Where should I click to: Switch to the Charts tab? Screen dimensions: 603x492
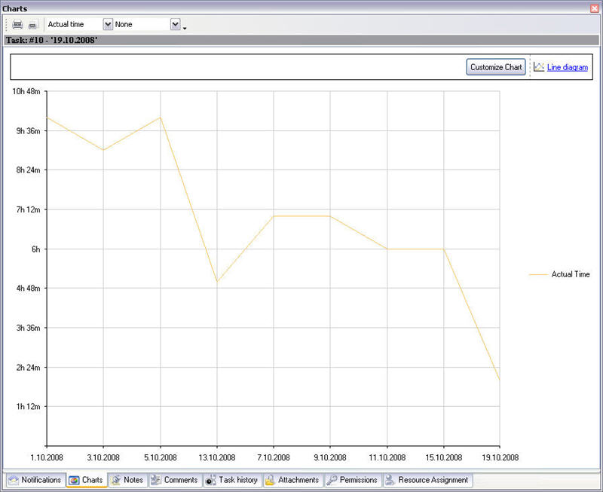[86, 480]
